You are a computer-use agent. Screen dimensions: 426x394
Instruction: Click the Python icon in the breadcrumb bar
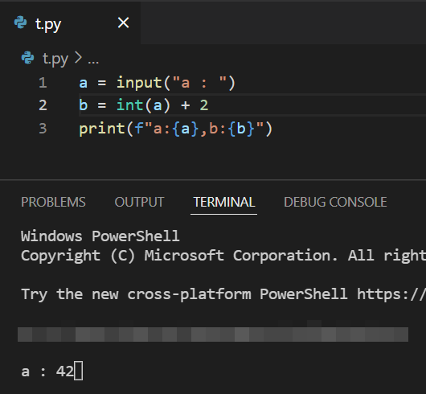pos(27,58)
